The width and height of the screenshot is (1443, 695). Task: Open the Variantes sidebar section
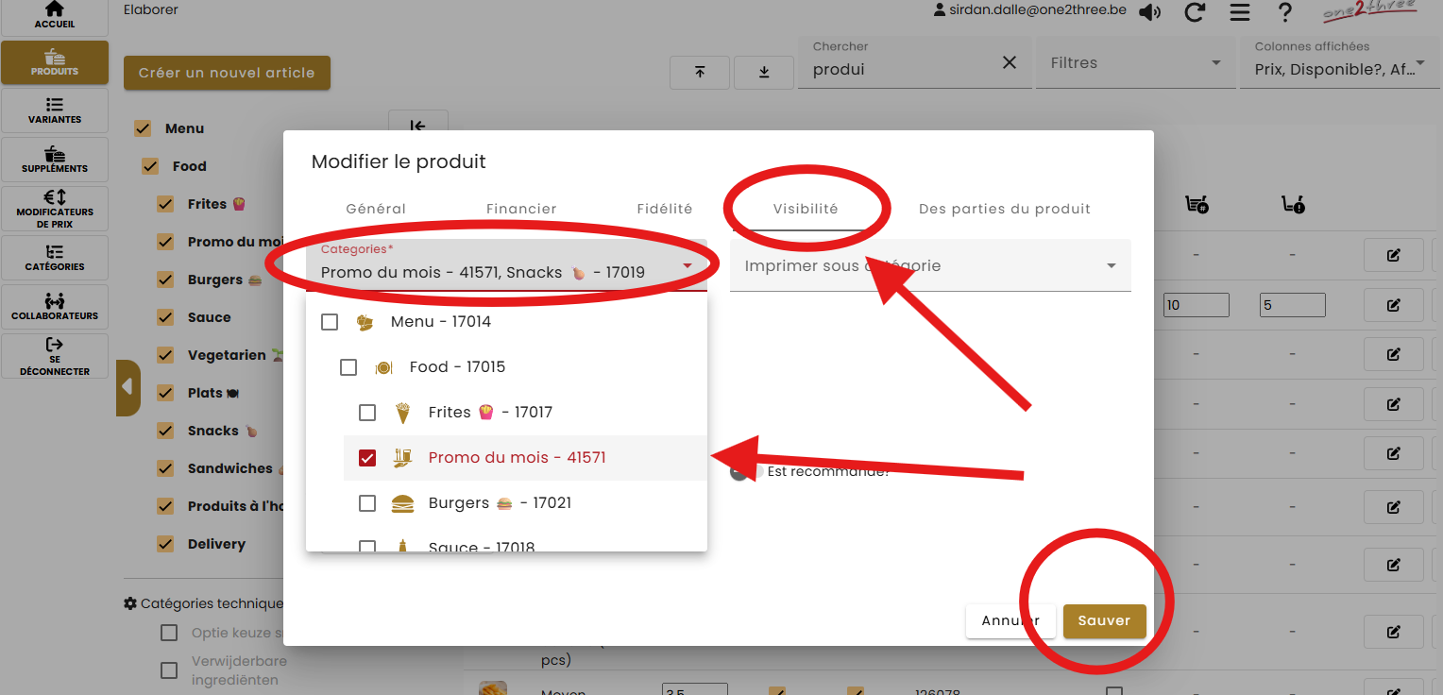click(55, 110)
